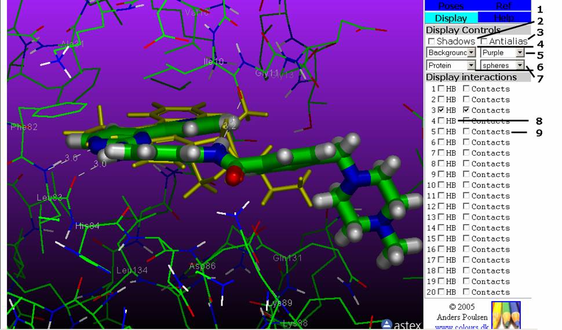The image size is (562, 330).
Task: Check Contacts box for pose 1
Action: (466, 88)
